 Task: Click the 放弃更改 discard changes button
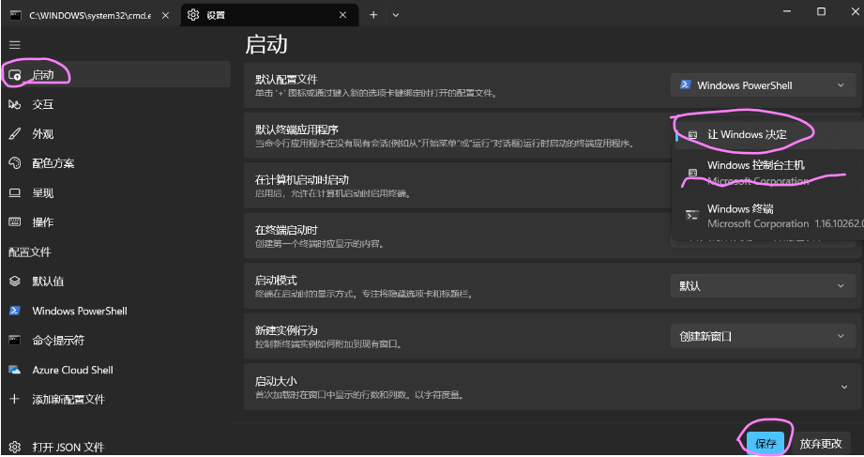point(821,443)
